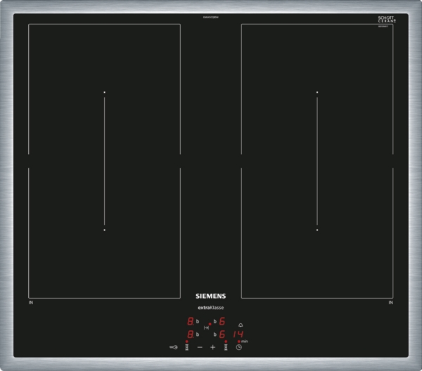Tap the upper-right '6' power level display
Viewport: 422px width, 371px height.
pyautogui.click(x=222, y=321)
